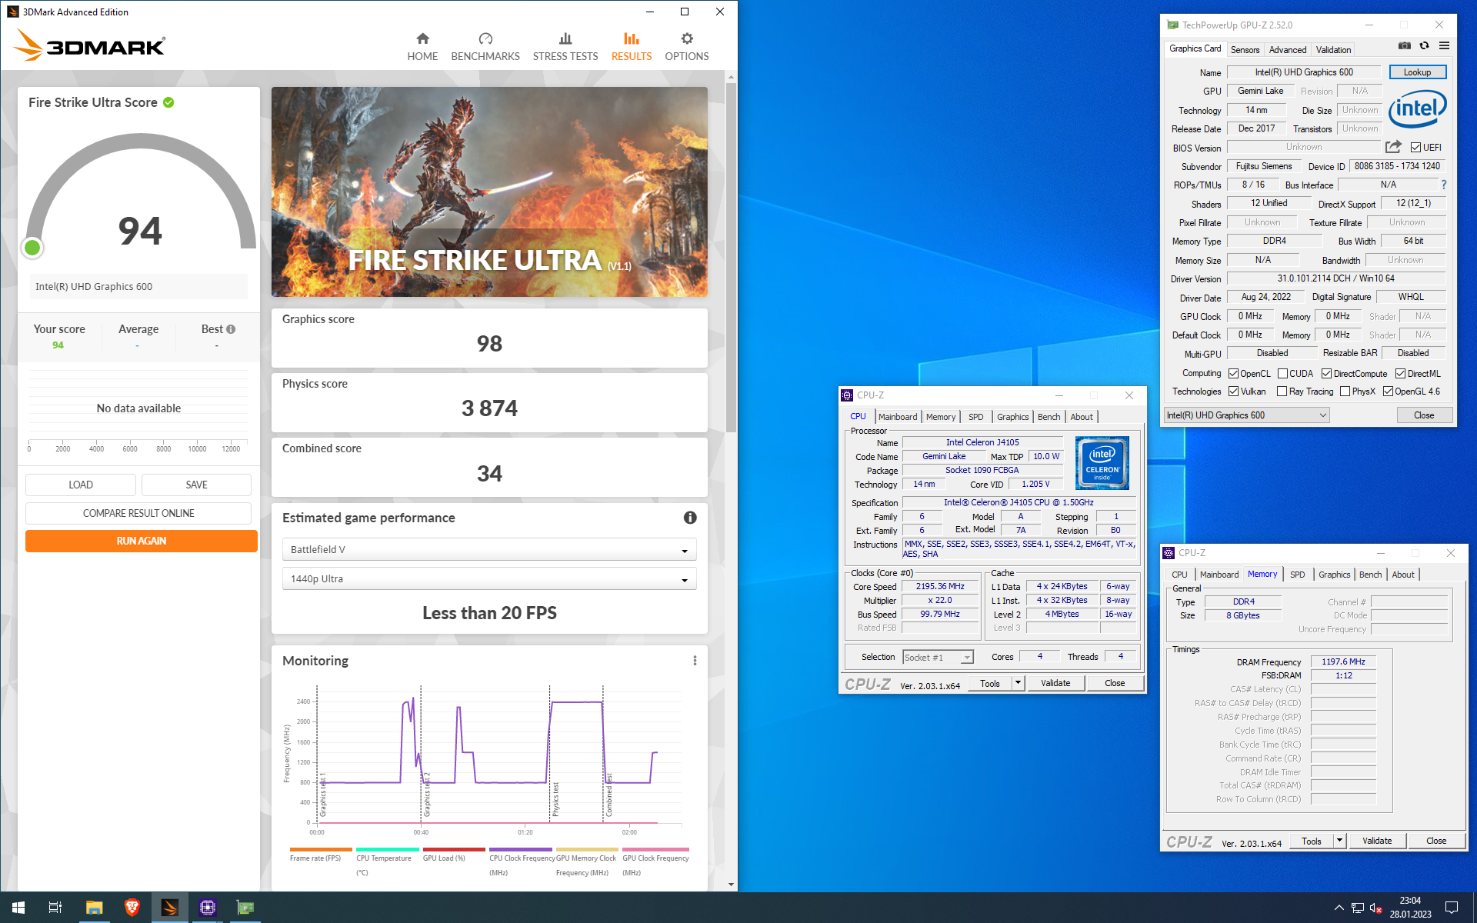Open Task View on the taskbar

pos(55,908)
